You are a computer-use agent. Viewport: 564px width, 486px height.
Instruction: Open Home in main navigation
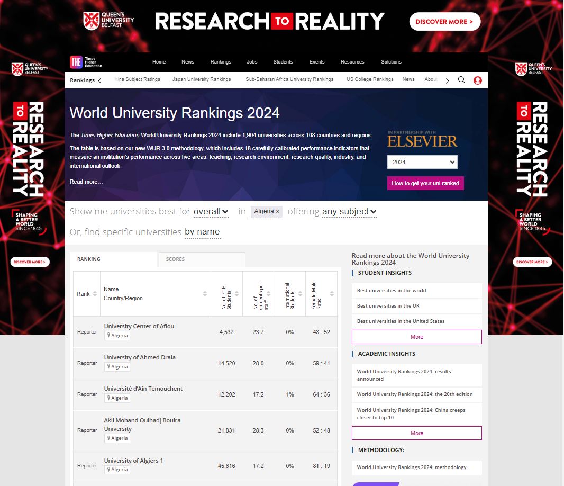click(159, 62)
